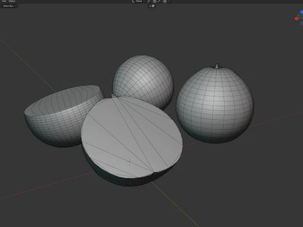The height and width of the screenshot is (227, 303).
Task: Toggle proportional editing icon
Action: tap(165, 1)
